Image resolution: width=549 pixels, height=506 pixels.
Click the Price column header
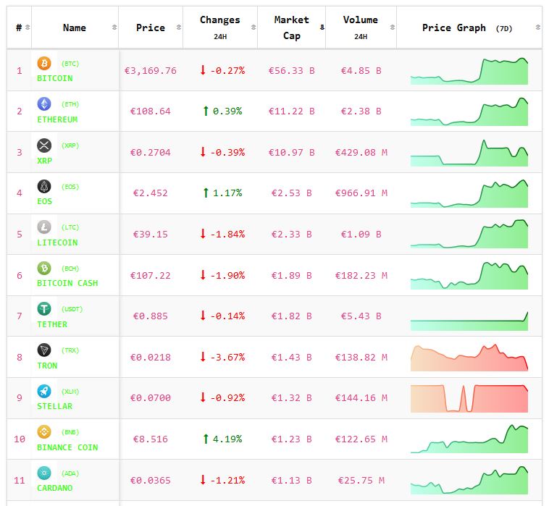pyautogui.click(x=150, y=28)
